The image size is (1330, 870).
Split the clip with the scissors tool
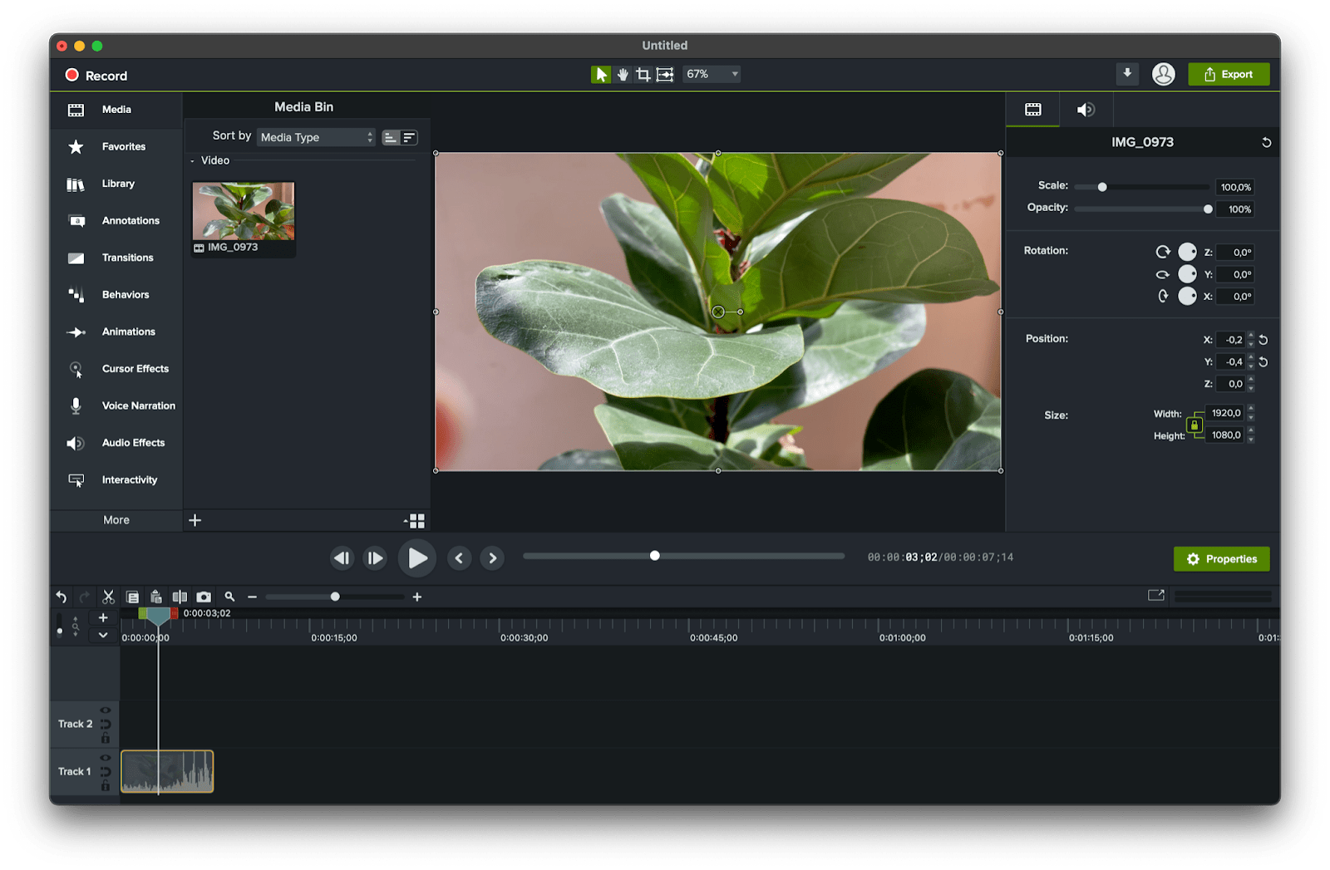pyautogui.click(x=108, y=597)
